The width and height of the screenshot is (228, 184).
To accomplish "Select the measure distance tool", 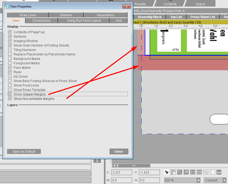I will pos(219,172).
